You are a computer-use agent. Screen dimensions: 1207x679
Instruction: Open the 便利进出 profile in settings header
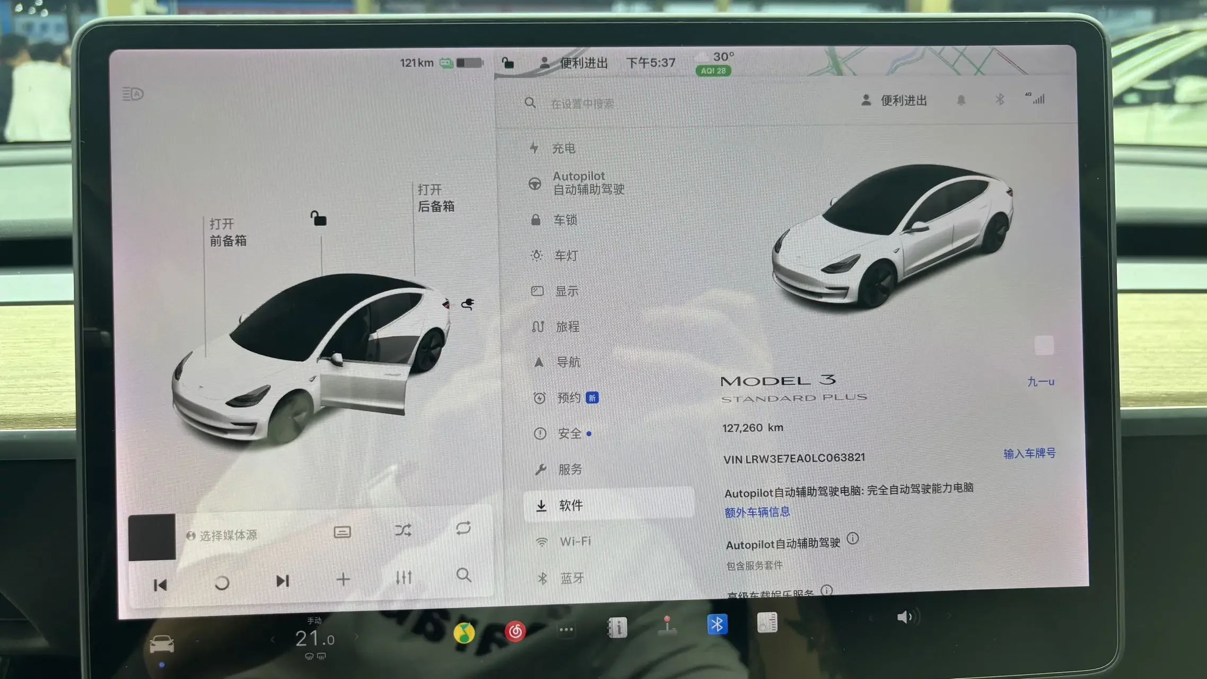click(x=894, y=100)
